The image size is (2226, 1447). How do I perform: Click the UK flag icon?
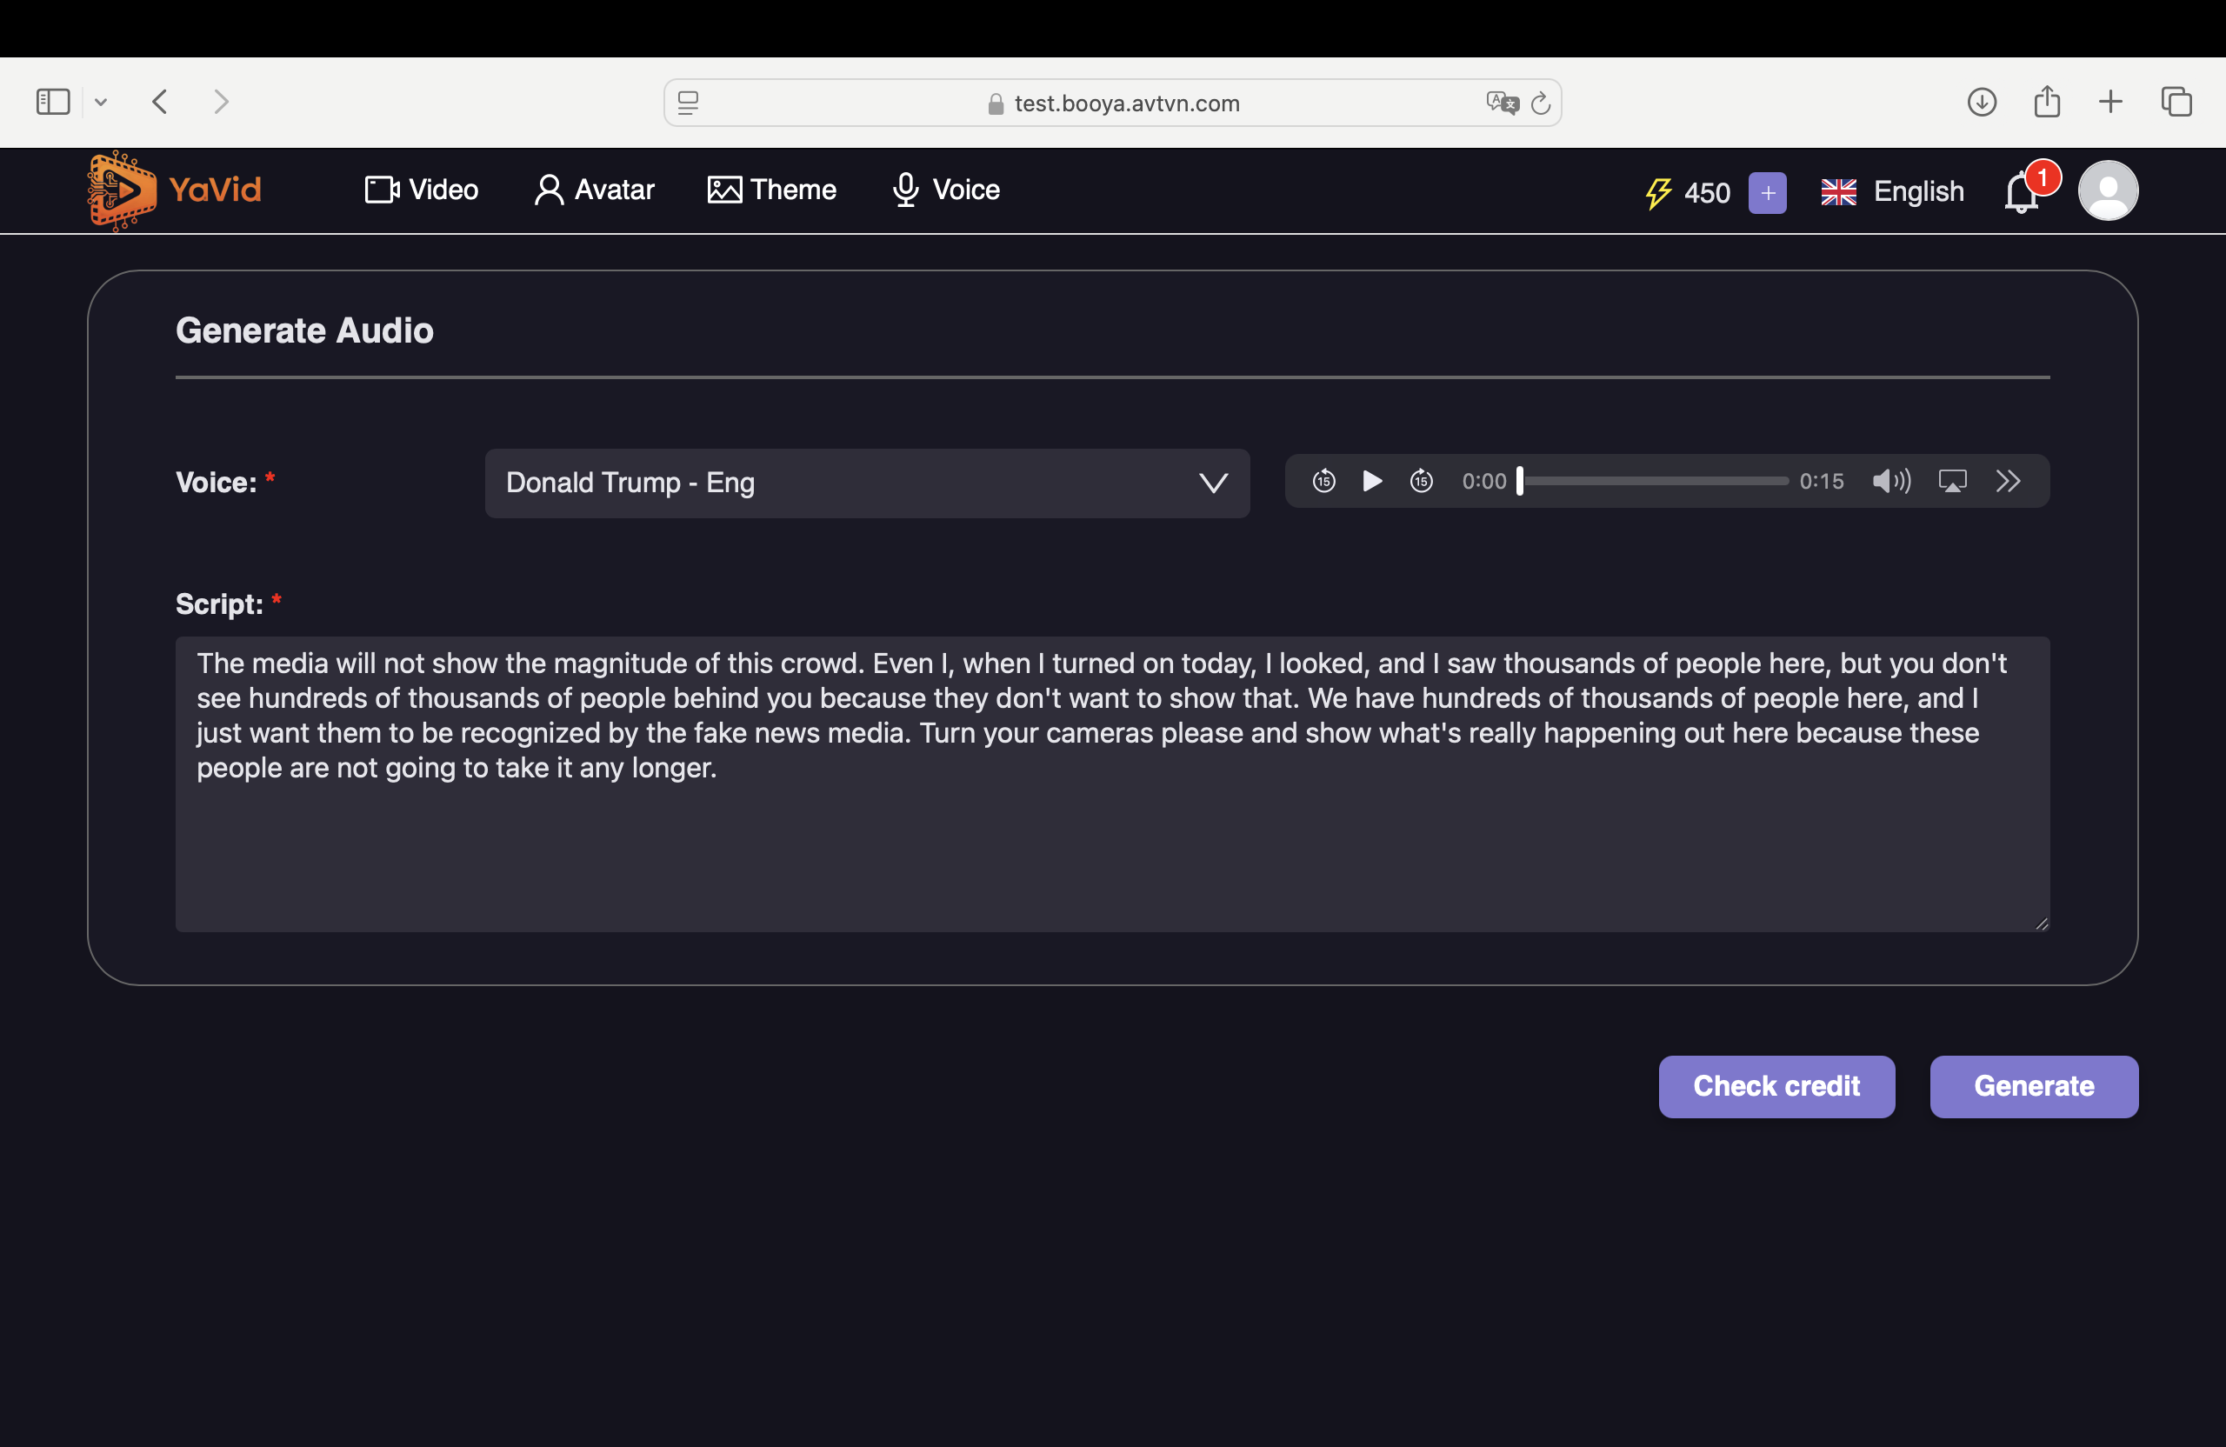click(1838, 192)
